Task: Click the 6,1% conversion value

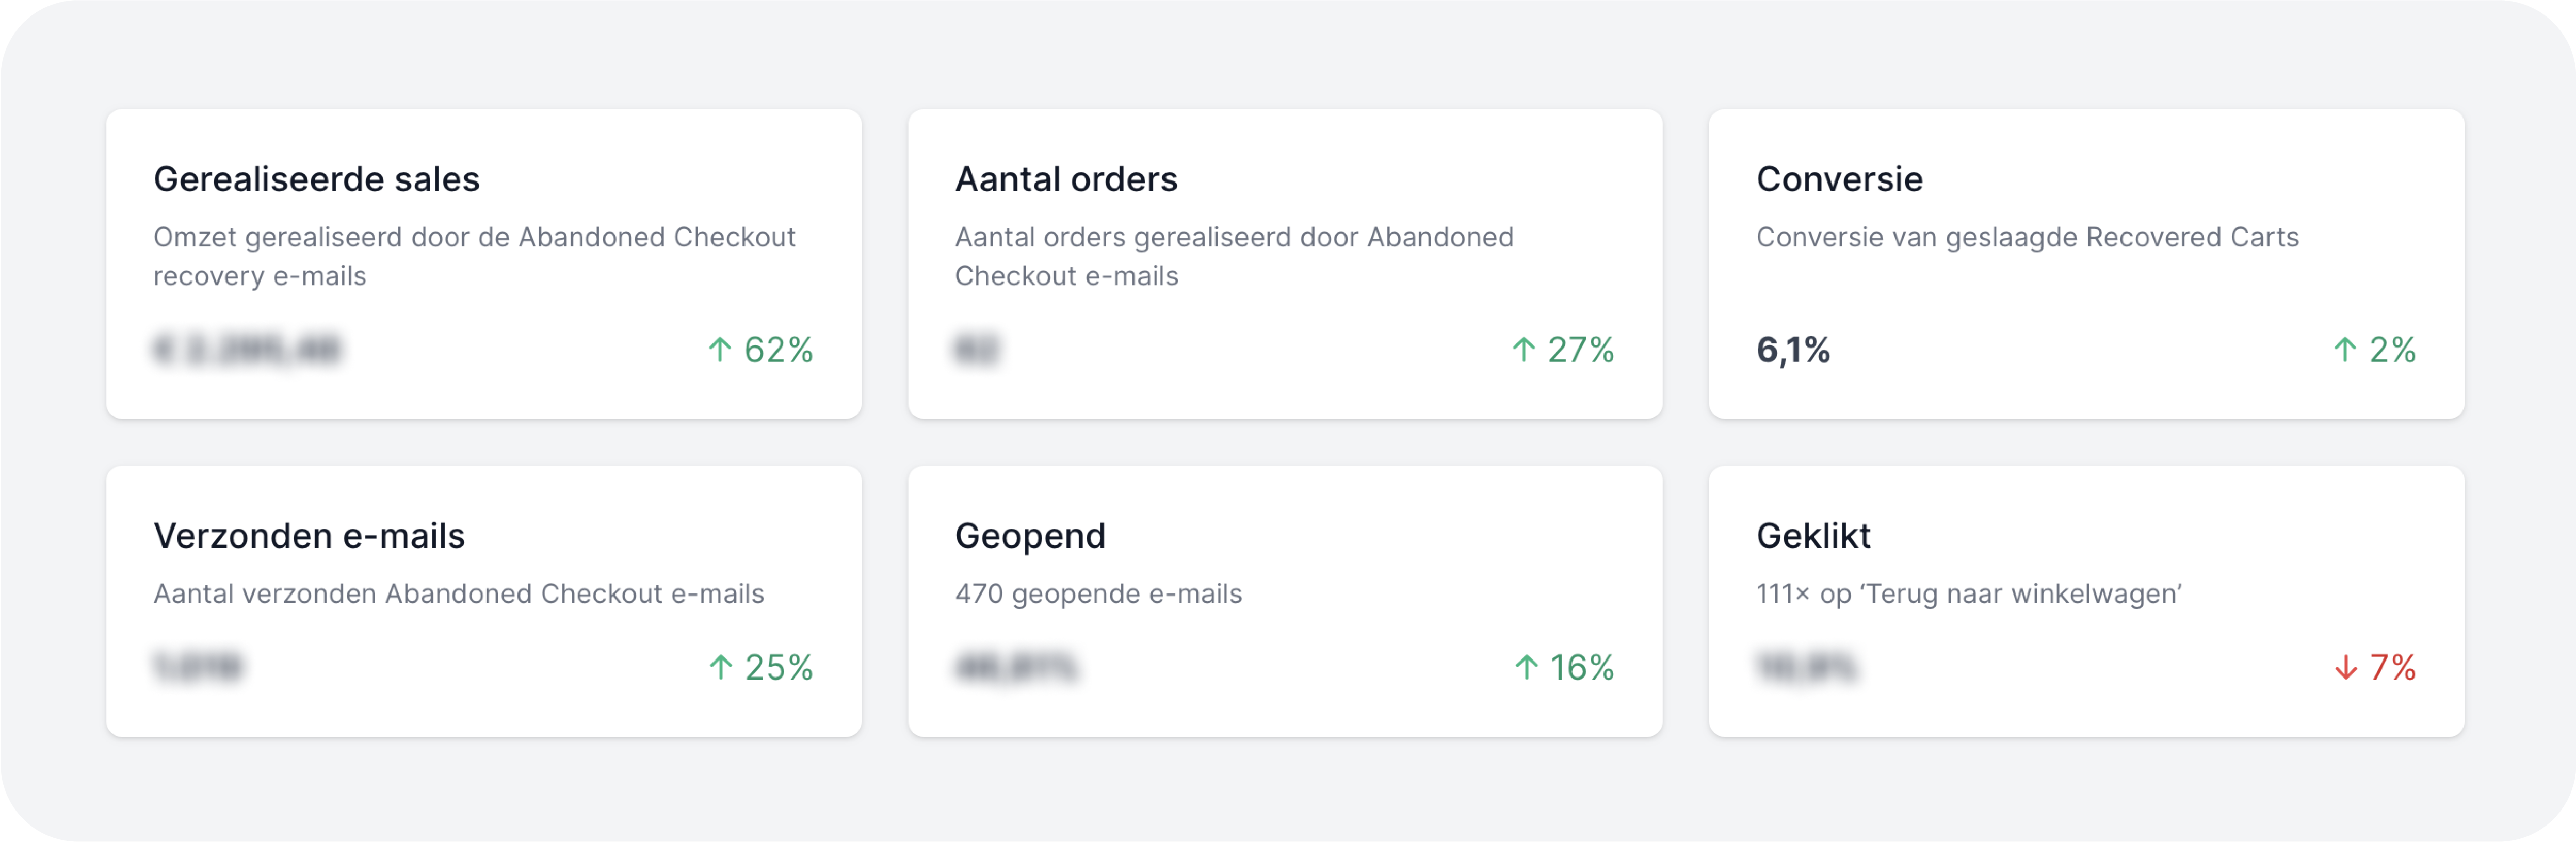Action: (x=1793, y=350)
